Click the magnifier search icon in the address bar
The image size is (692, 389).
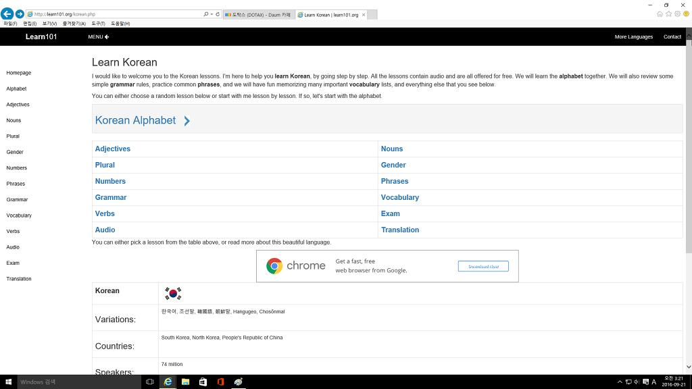coord(205,14)
